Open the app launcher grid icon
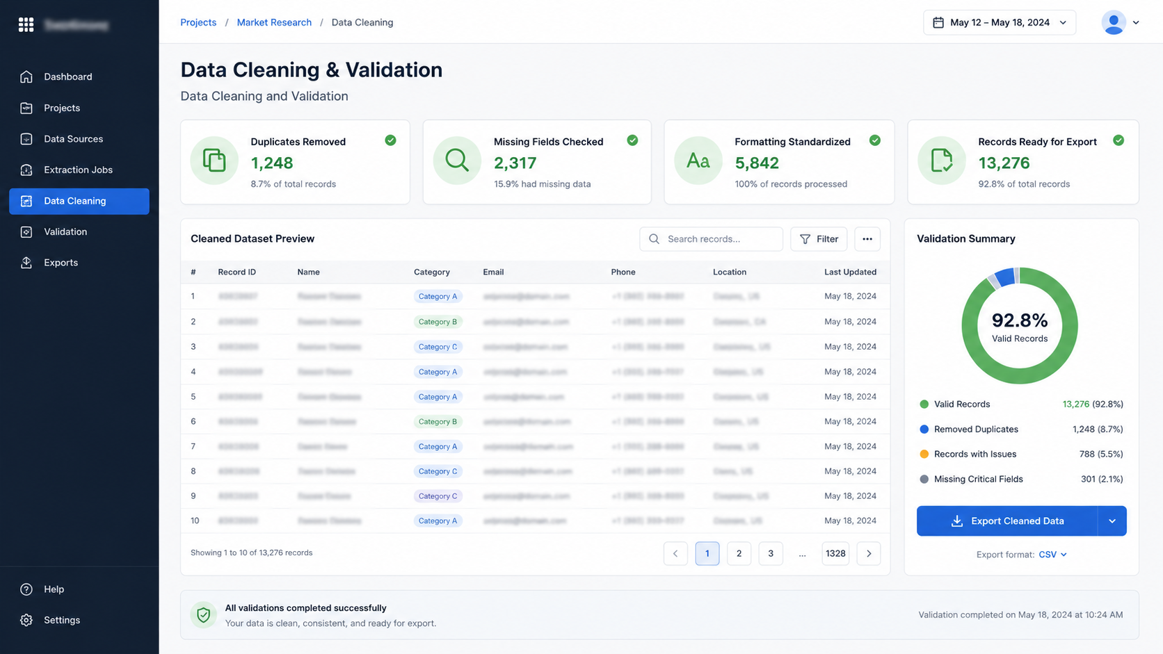Viewport: 1163px width, 654px height. (26, 25)
